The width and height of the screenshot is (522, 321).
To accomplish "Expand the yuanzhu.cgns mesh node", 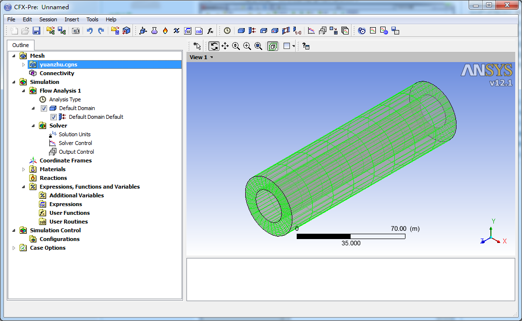I will click(23, 64).
